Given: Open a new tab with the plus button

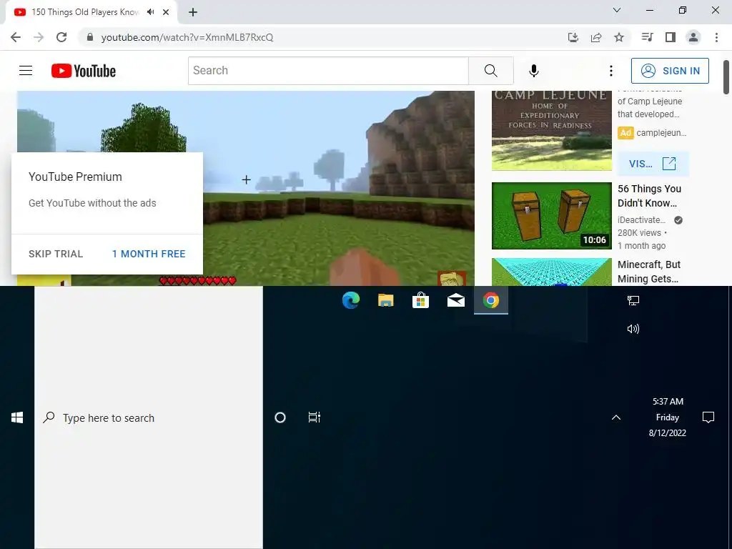Looking at the screenshot, I should [193, 12].
